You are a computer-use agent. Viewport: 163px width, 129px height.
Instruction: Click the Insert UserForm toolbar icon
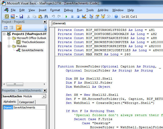(x=13, y=16)
